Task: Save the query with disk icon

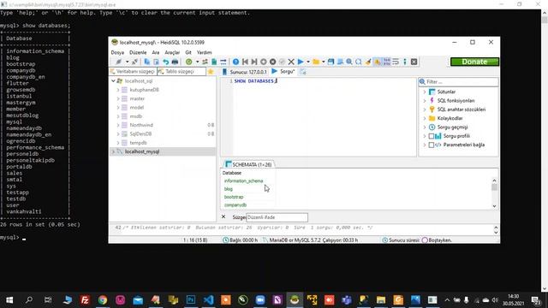Action: [331, 62]
